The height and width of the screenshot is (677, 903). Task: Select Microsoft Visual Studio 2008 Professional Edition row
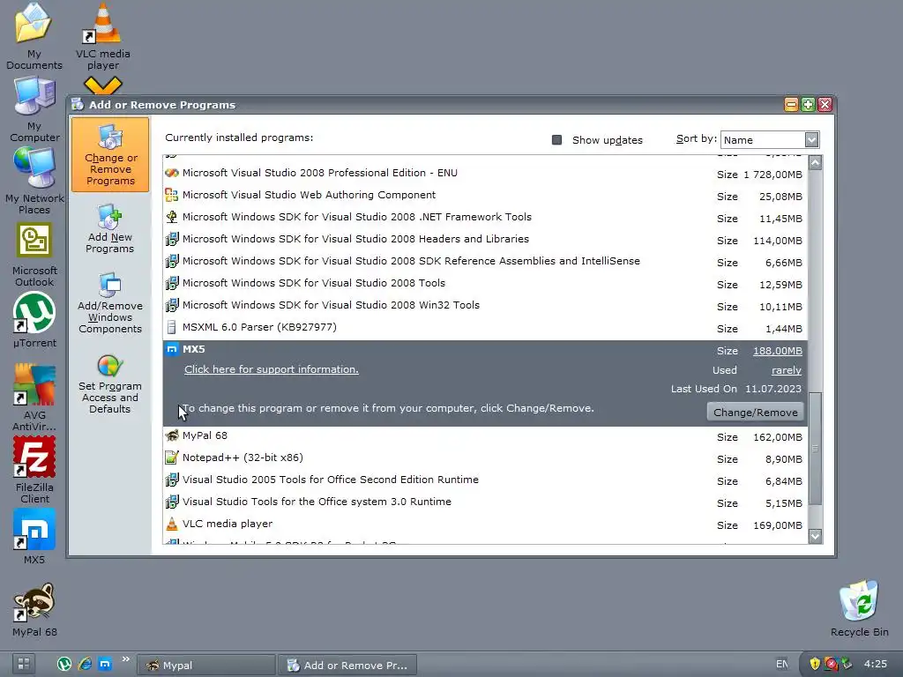coord(485,174)
